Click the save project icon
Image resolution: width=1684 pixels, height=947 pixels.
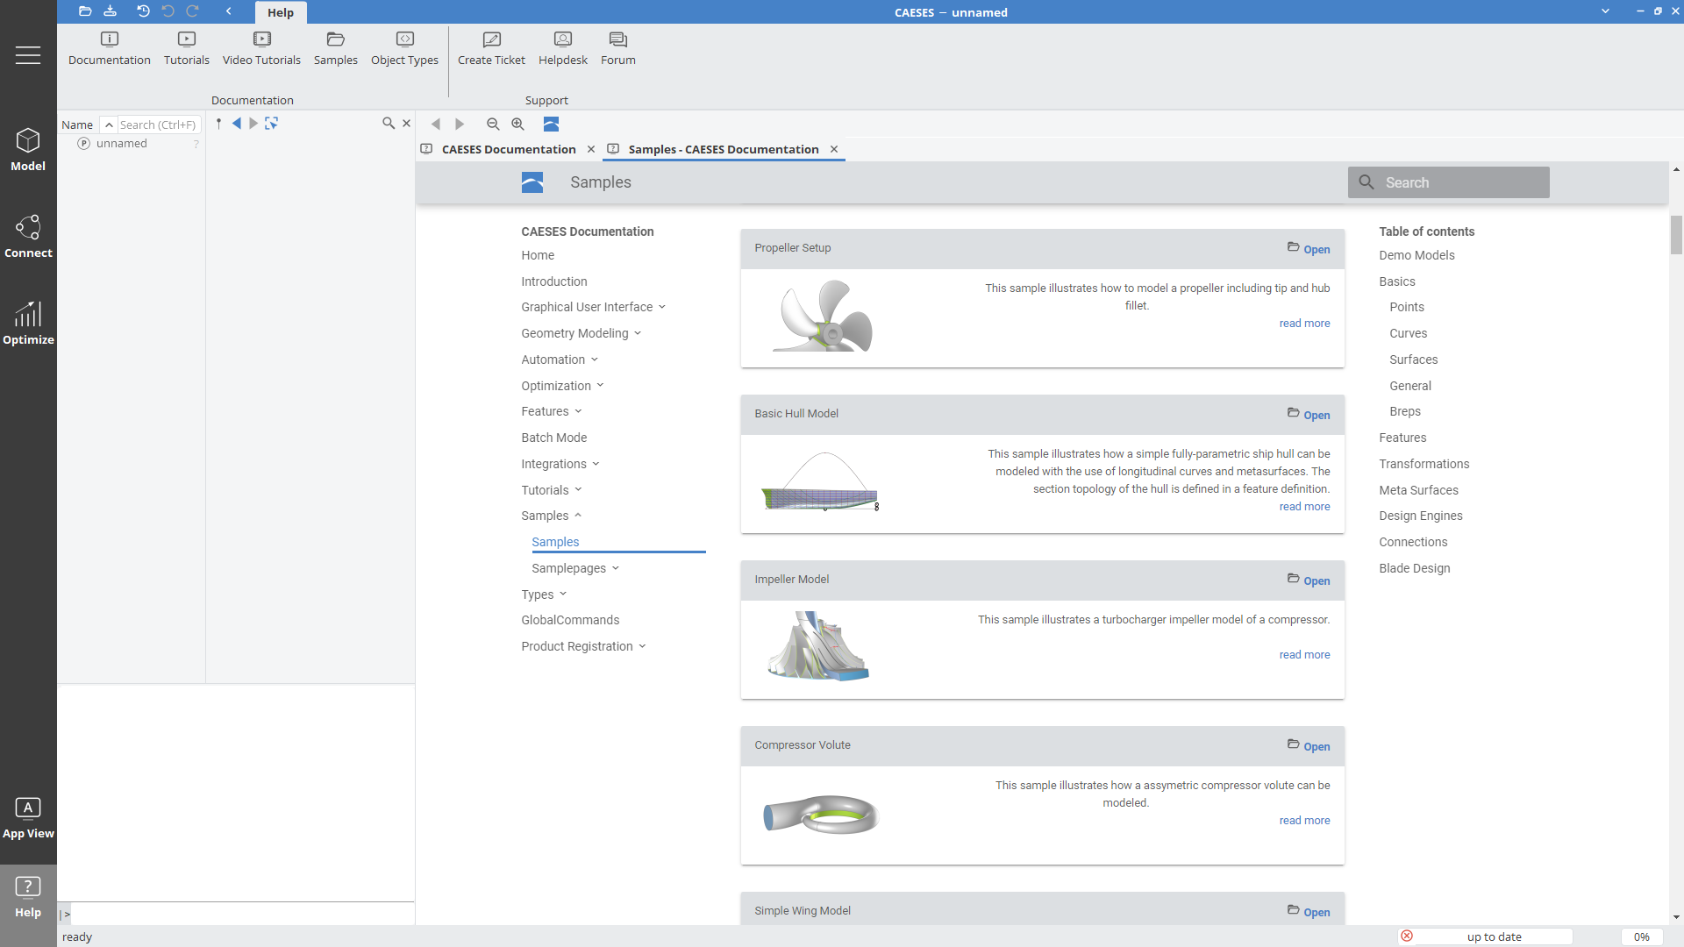pyautogui.click(x=110, y=11)
